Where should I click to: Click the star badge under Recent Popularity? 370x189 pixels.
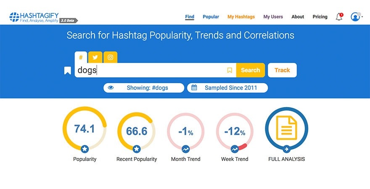137,149
